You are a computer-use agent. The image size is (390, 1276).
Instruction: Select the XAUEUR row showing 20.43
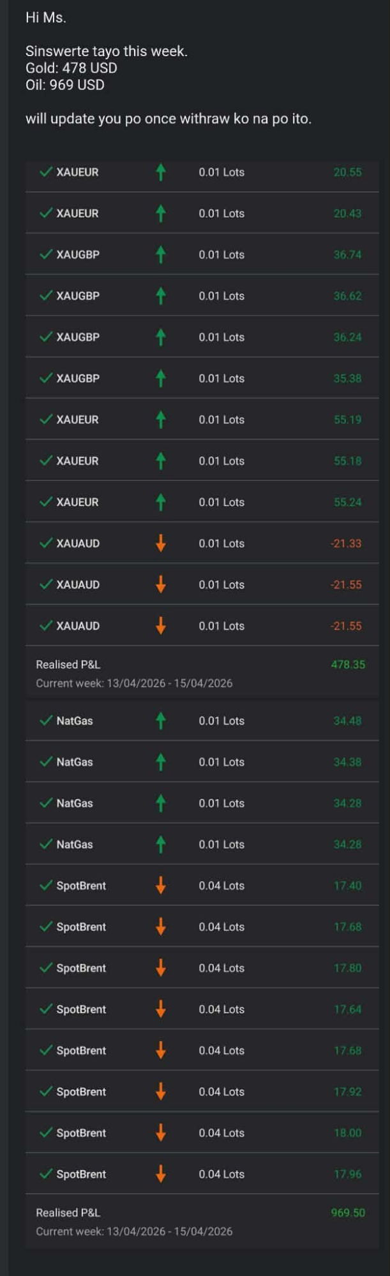coord(202,214)
